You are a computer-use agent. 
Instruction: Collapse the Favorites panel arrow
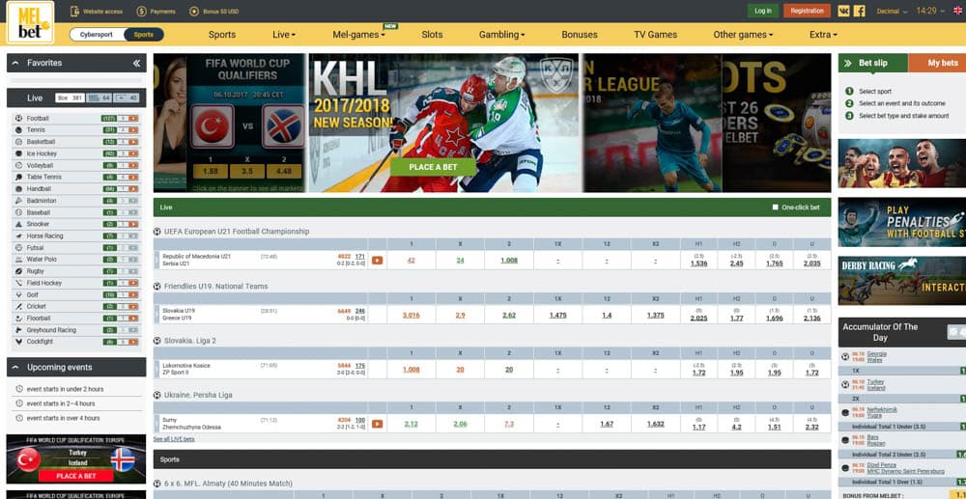click(x=15, y=63)
